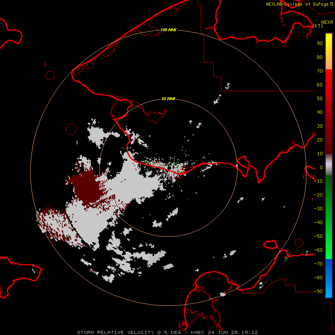Select the -80 value on the scale

coord(318,278)
